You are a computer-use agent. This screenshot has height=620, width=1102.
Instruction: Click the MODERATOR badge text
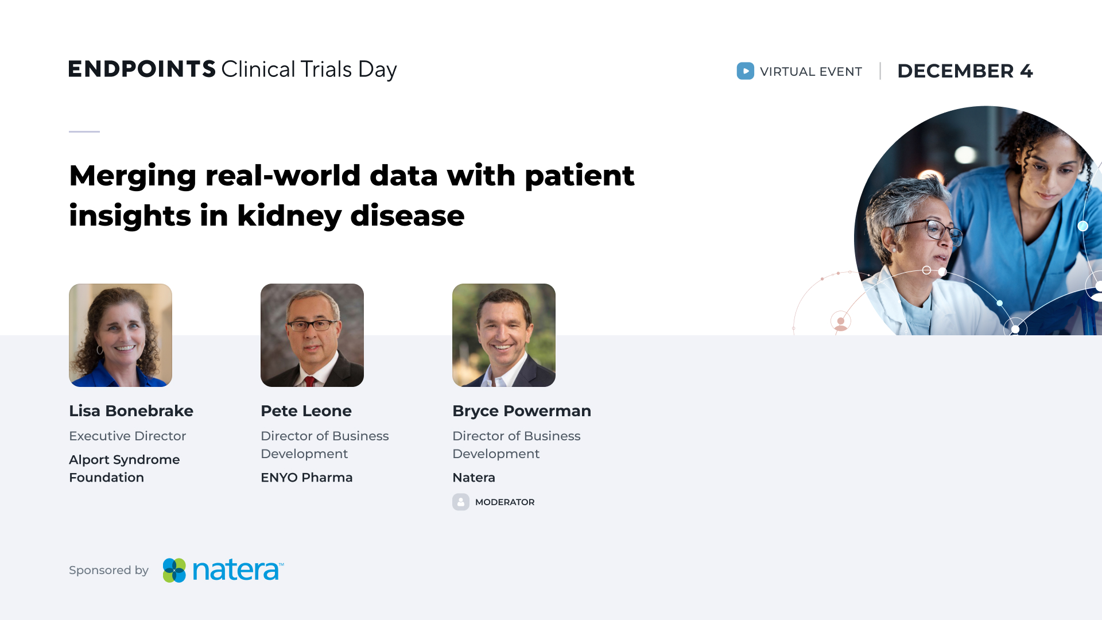(505, 502)
